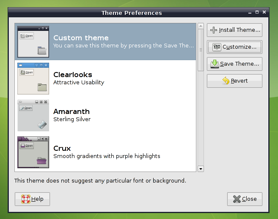Click the Install Theme plus icon
The width and height of the screenshot is (278, 219).
point(213,30)
